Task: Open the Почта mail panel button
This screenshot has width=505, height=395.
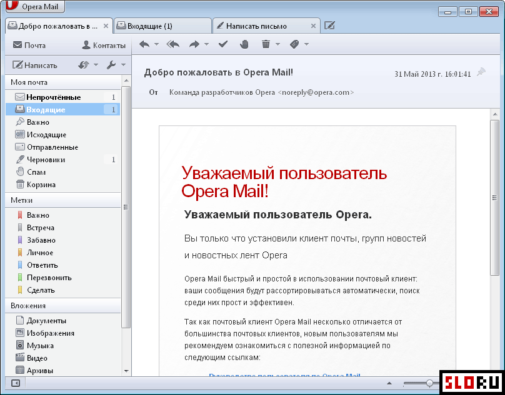Action: pos(29,46)
